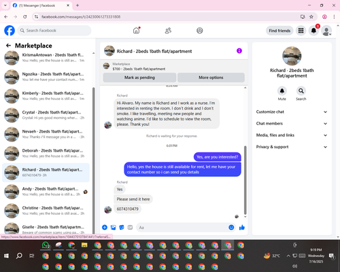This screenshot has width=340, height=272.
Task: Click the browser address bar URL
Action: [81, 17]
